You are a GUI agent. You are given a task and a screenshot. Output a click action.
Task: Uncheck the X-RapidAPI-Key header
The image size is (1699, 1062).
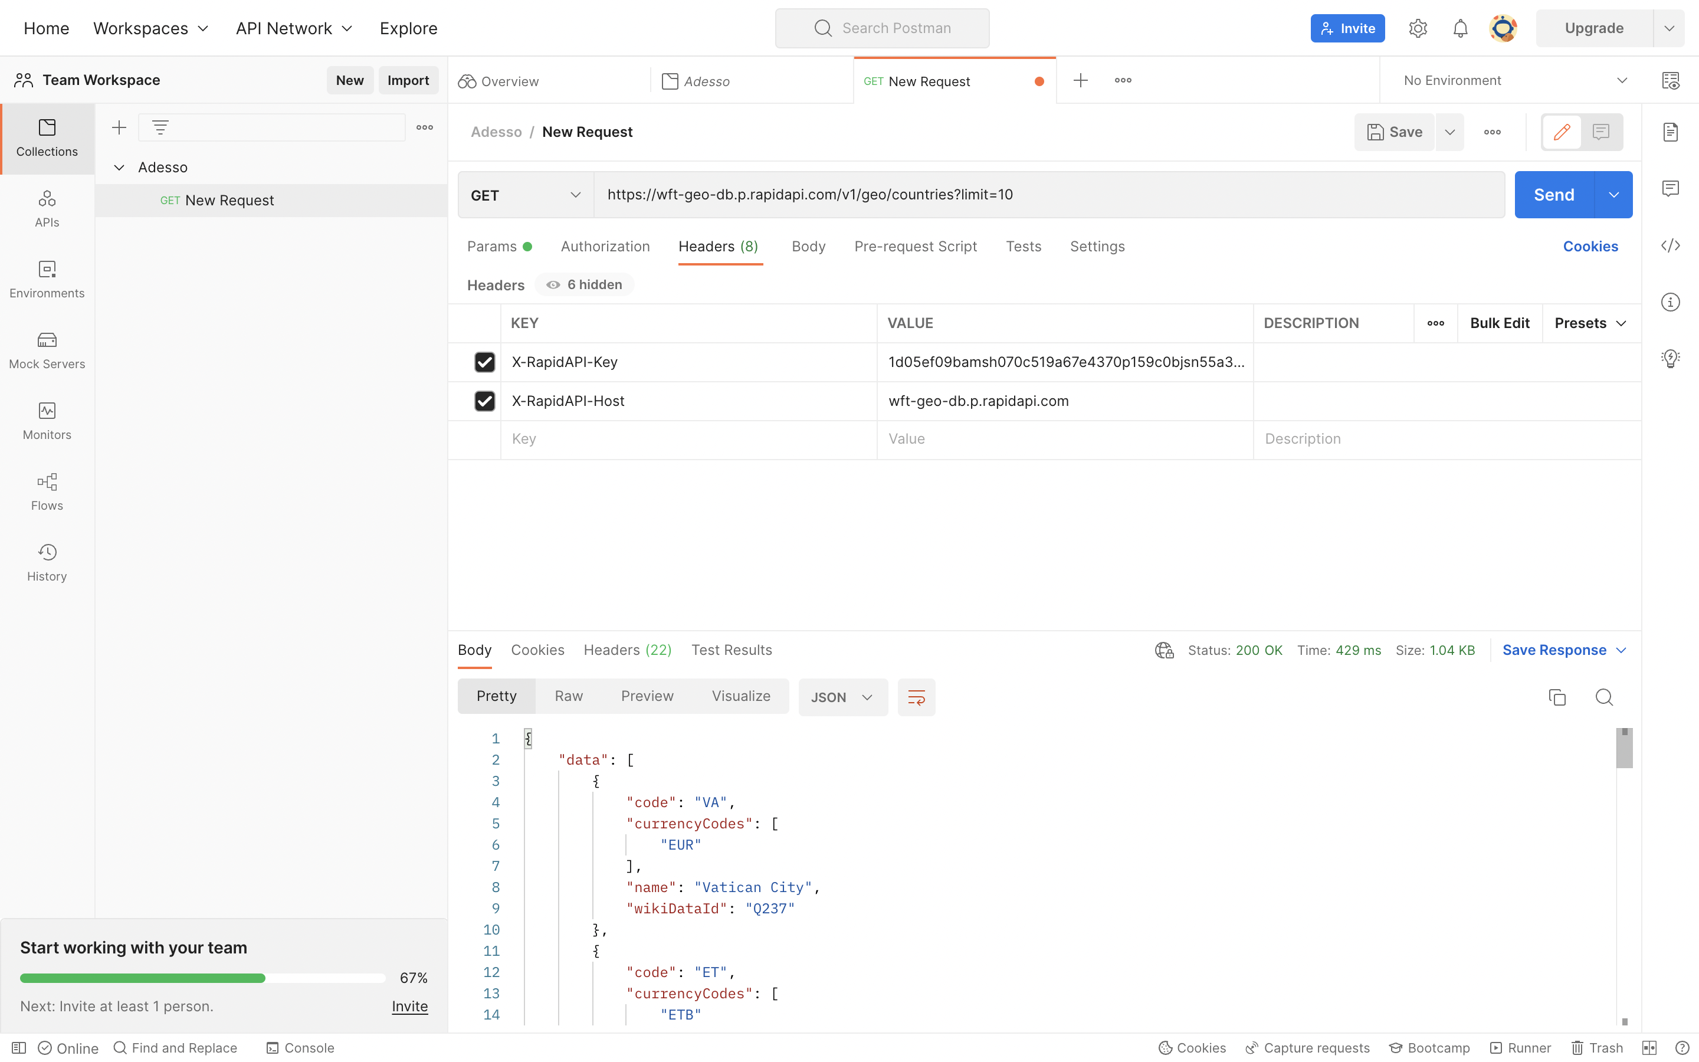pyautogui.click(x=485, y=362)
